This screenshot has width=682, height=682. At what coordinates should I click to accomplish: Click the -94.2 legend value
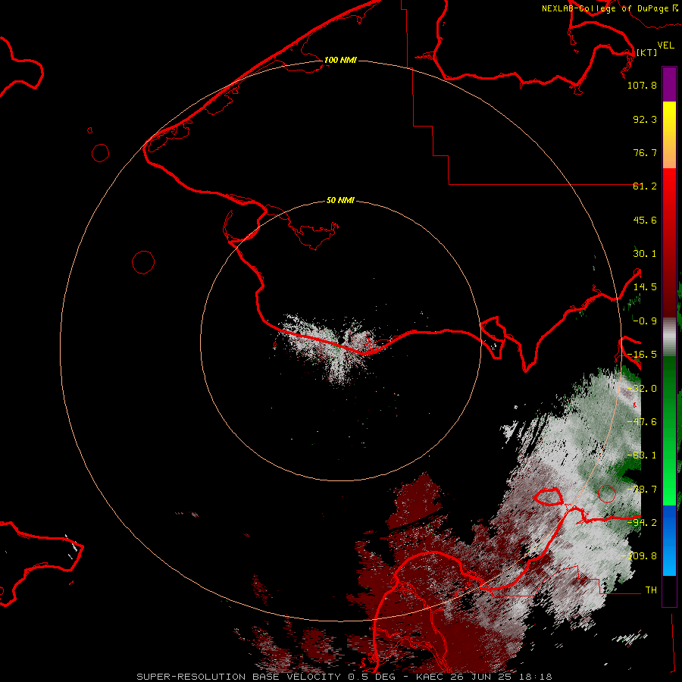[642, 523]
